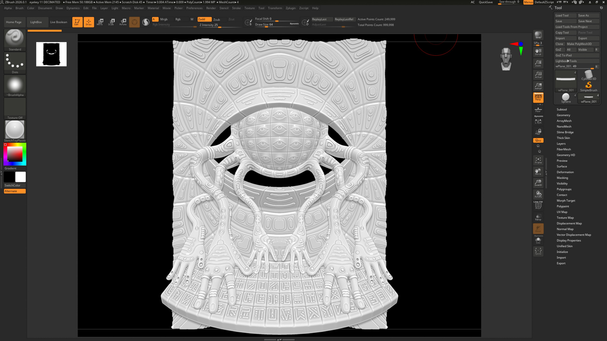
Task: Click the BPR render icon
Action: 538,36
